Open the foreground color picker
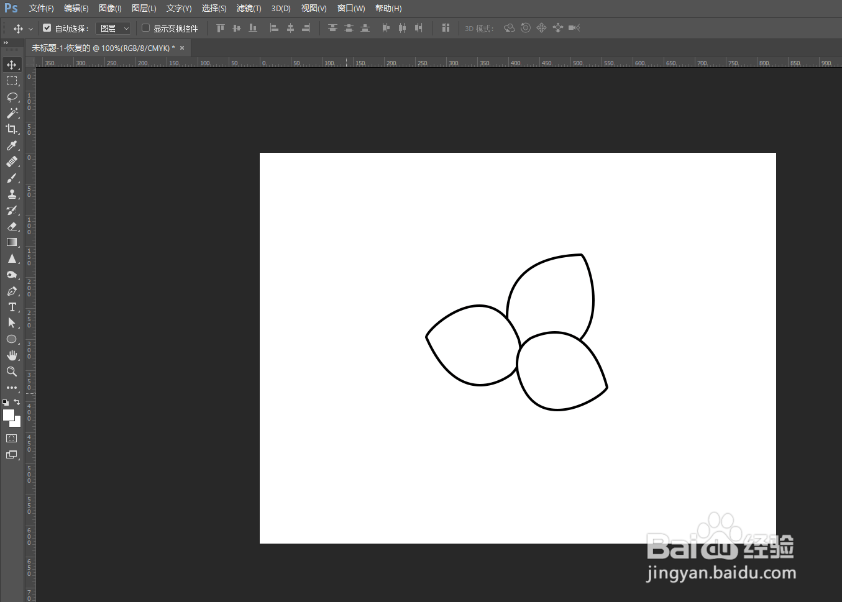 (x=8, y=415)
